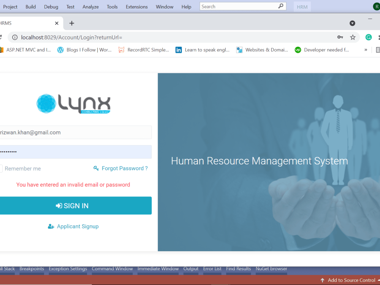Toggle the Remember me checkbox

[x=1, y=168]
